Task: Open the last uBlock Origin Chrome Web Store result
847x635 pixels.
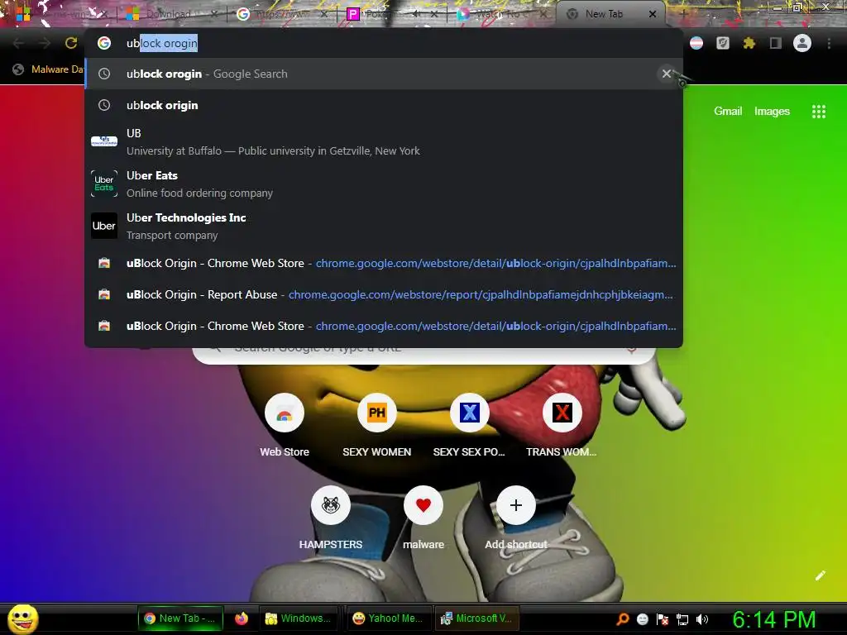Action: pyautogui.click(x=384, y=326)
